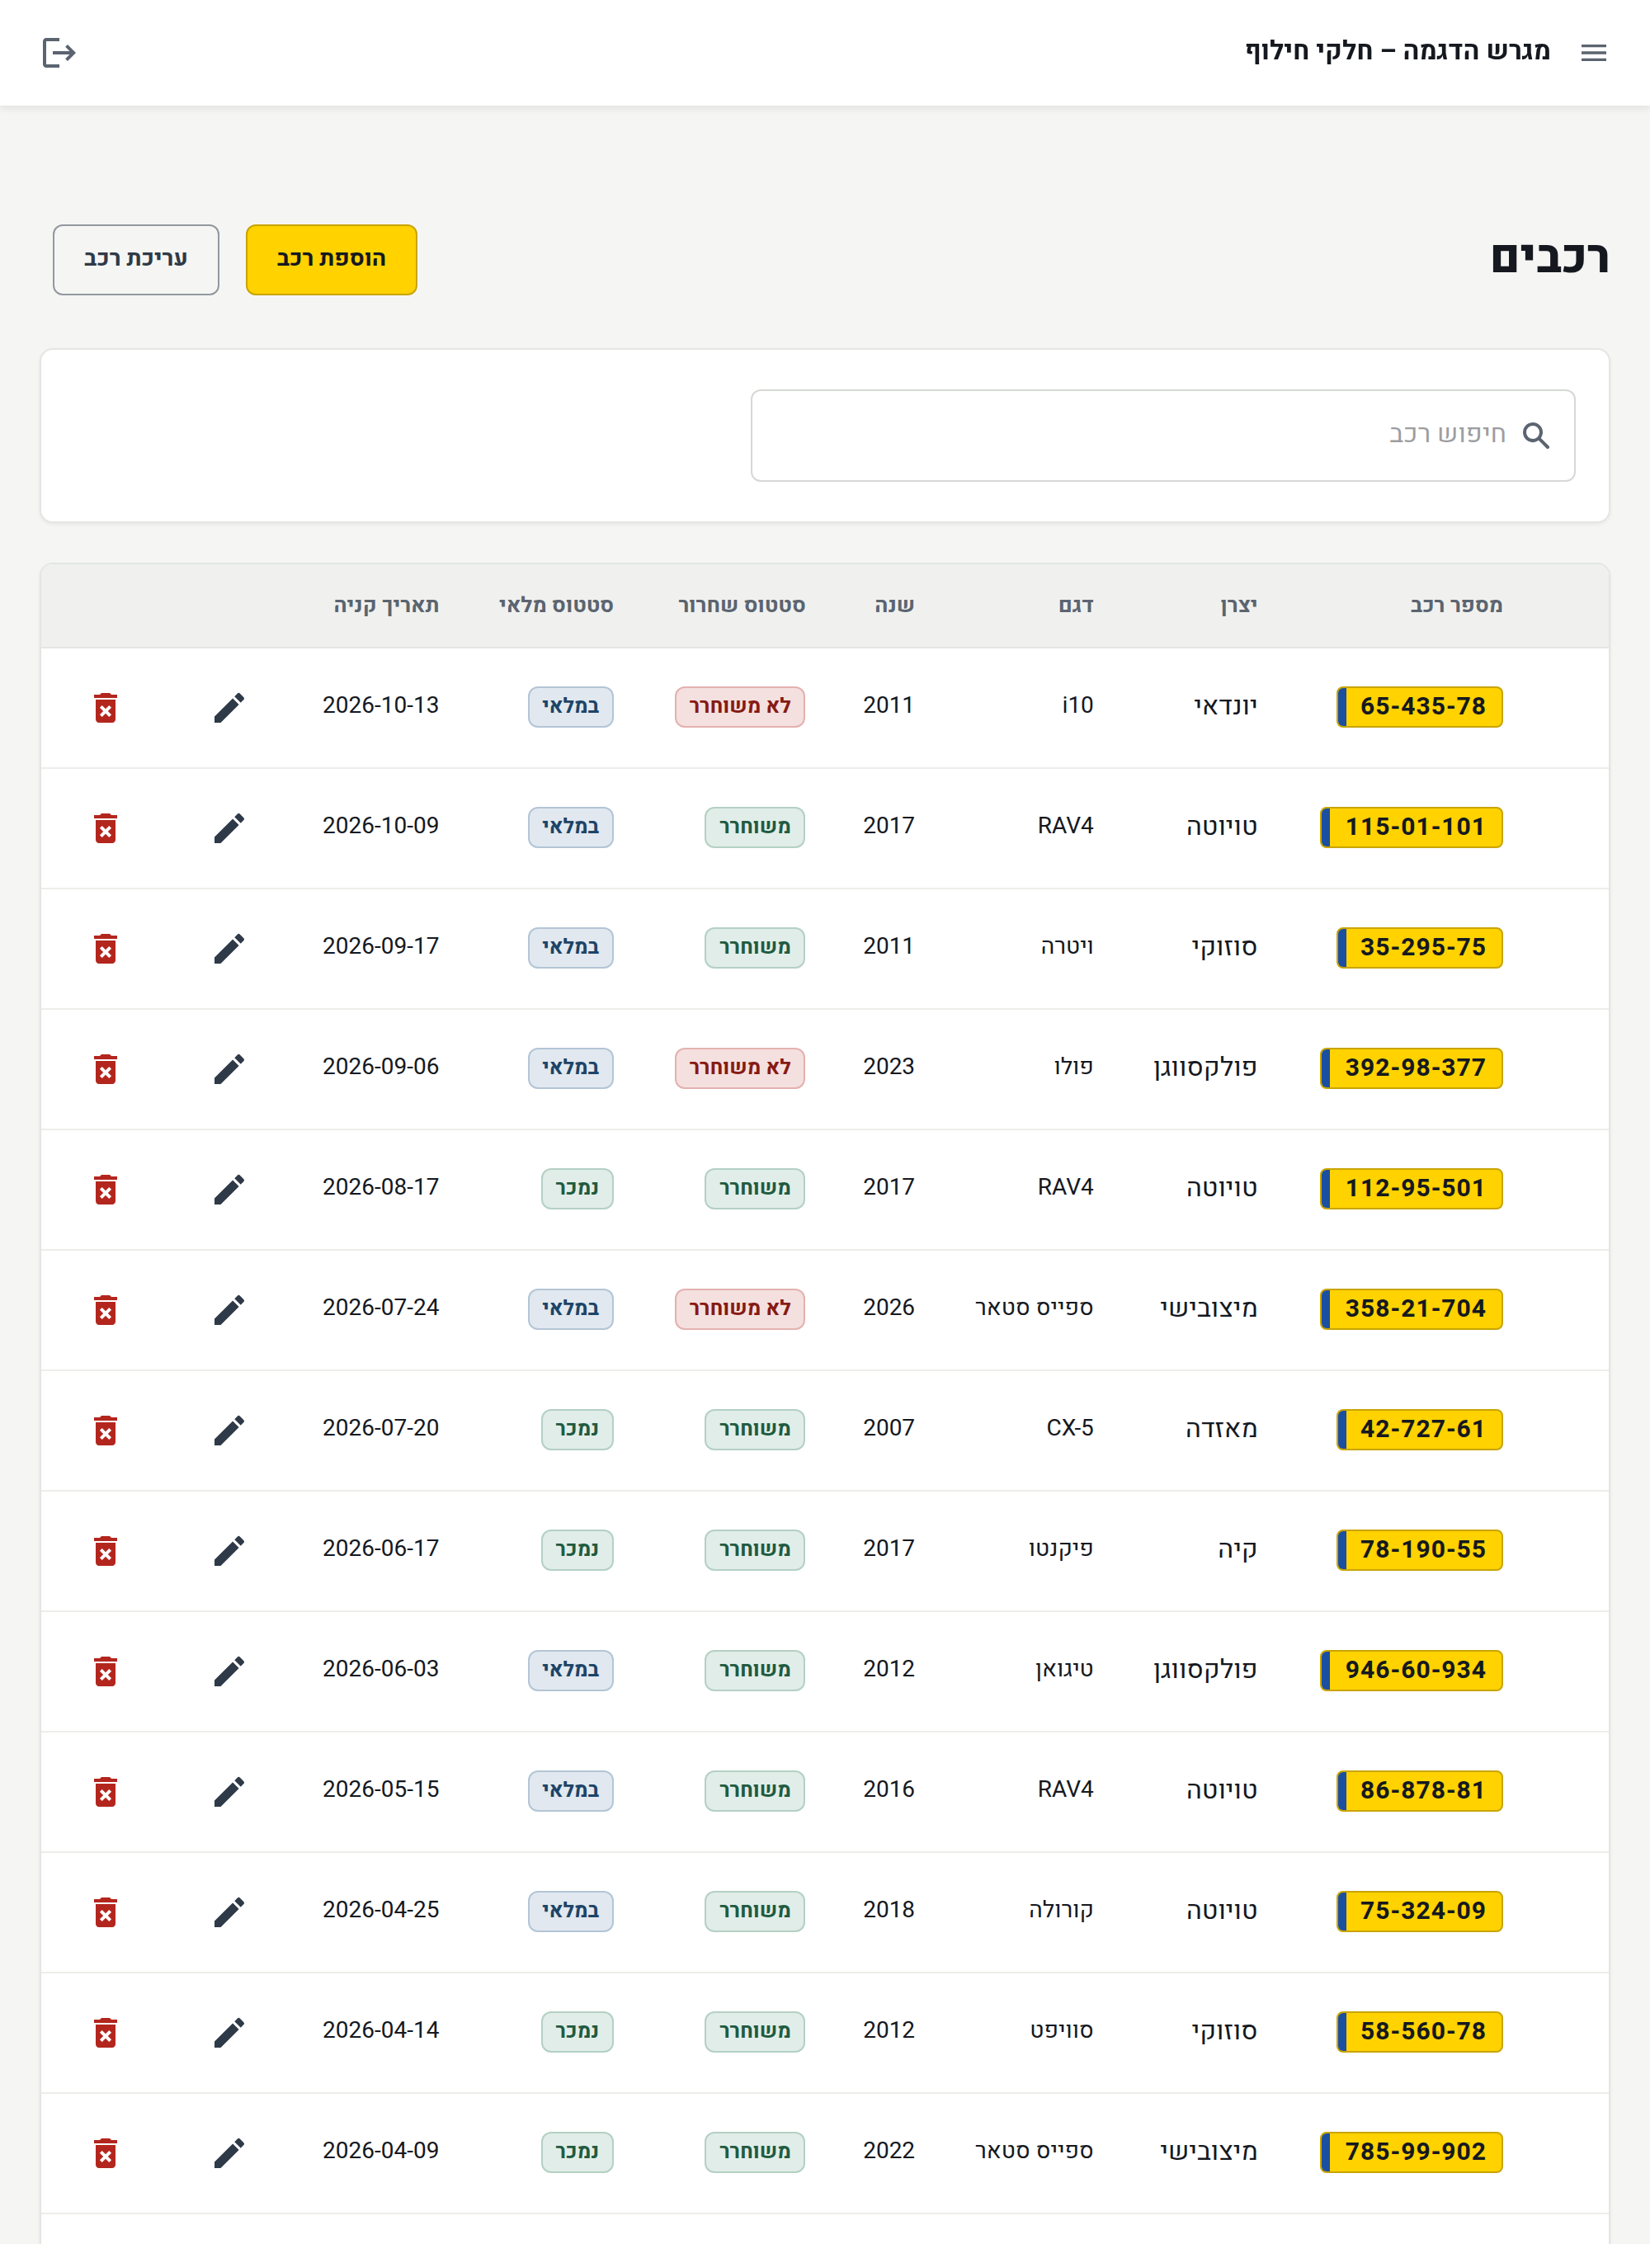Screen dimensions: 1650x2244
Task: Edit vehicle 392-98-377 with pencil icon
Action: click(x=229, y=1068)
